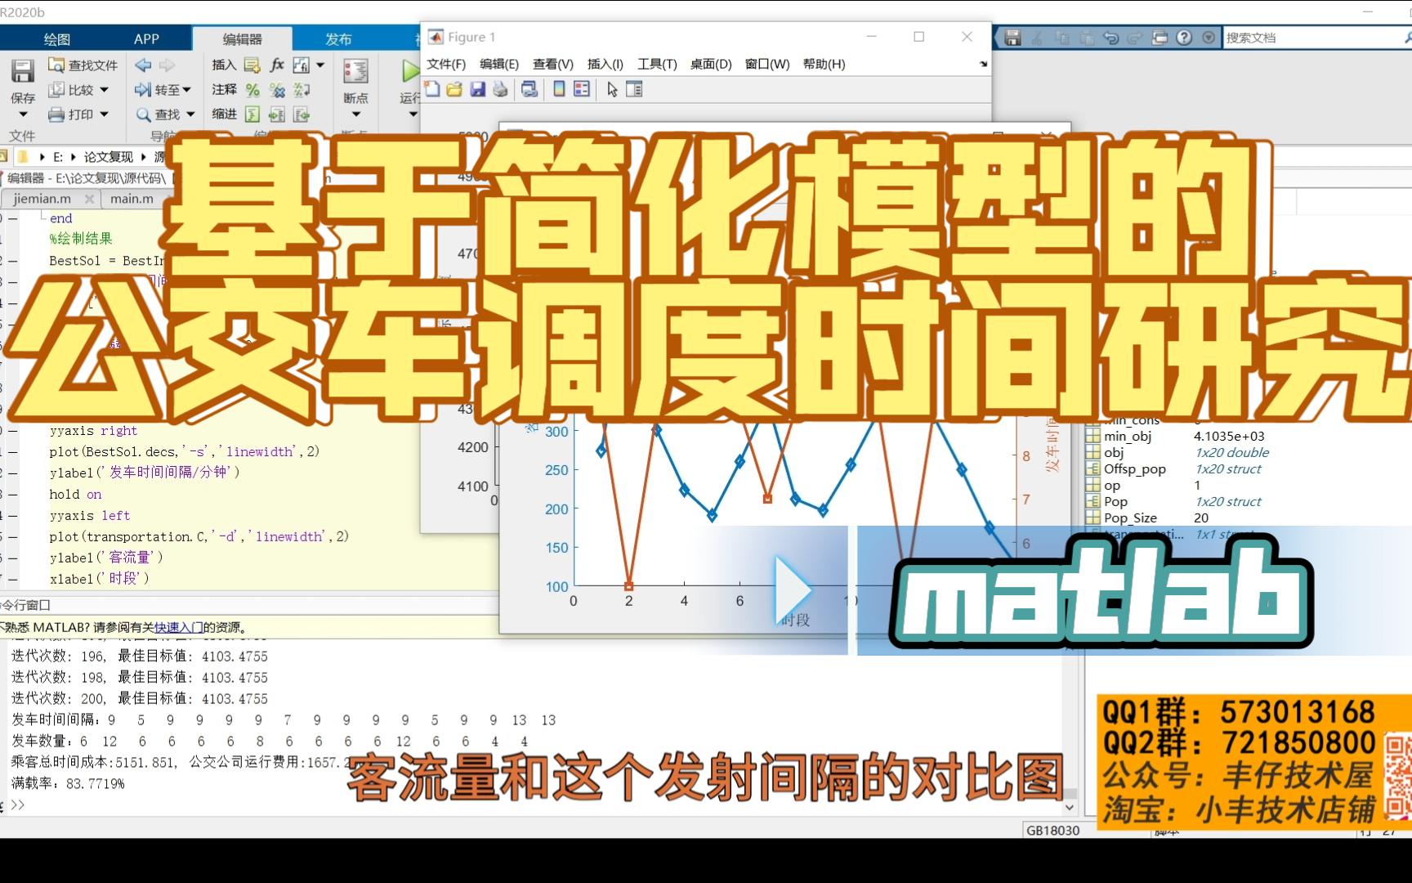Screen dimensions: 1412x883
Task: Select the main.m editor tab
Action: 132,199
